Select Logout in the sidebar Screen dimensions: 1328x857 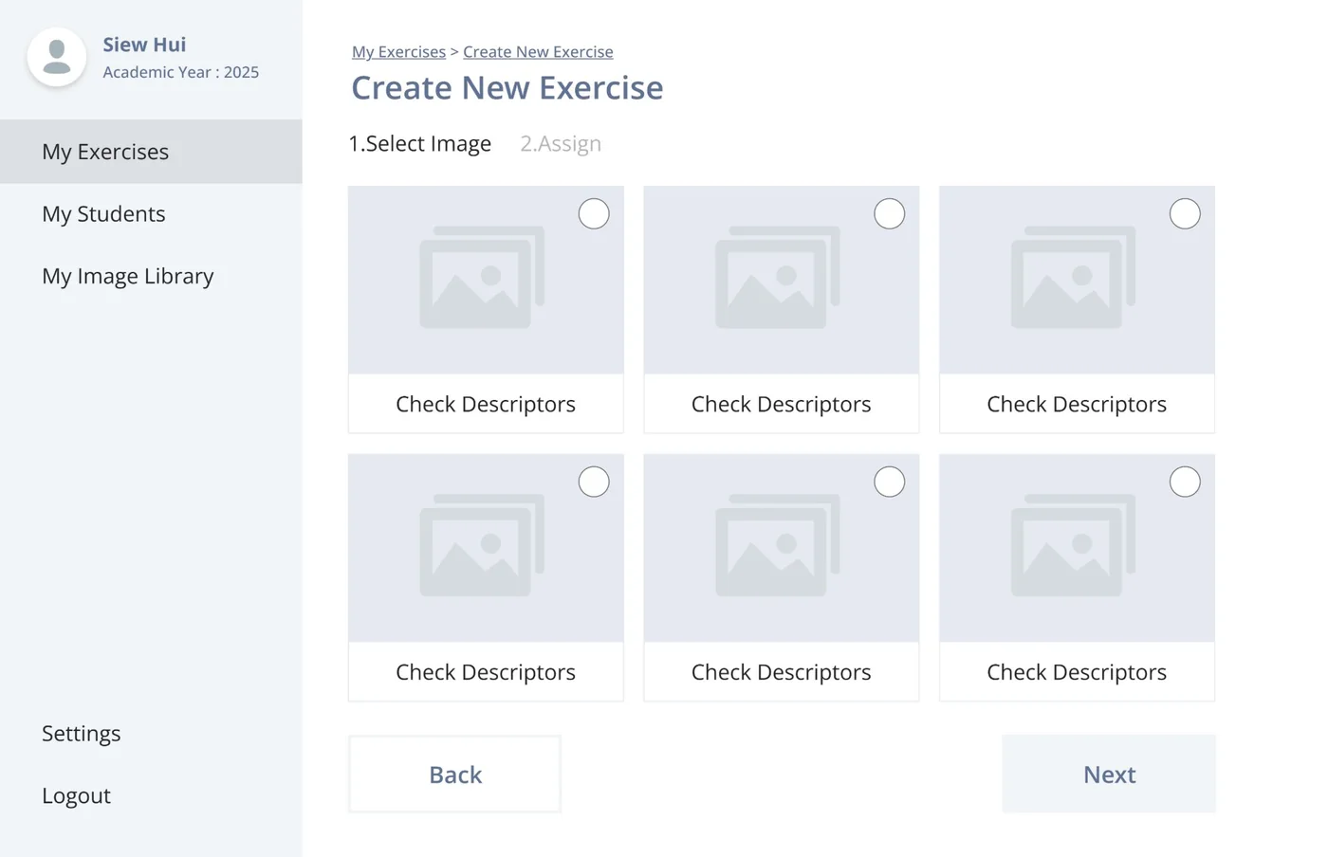(76, 796)
